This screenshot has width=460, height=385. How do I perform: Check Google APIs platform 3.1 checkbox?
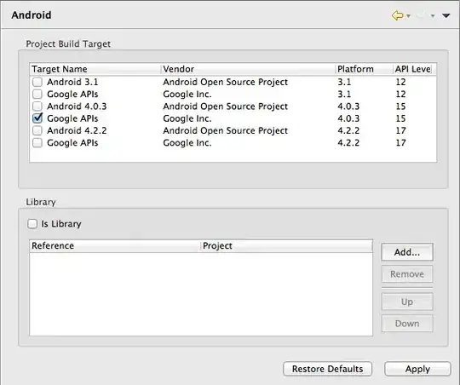pyautogui.click(x=37, y=94)
